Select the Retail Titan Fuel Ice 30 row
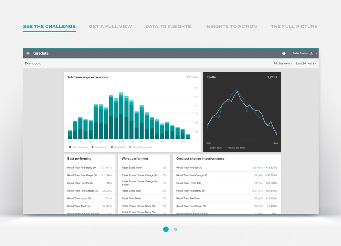The image size is (341, 246). click(x=90, y=183)
